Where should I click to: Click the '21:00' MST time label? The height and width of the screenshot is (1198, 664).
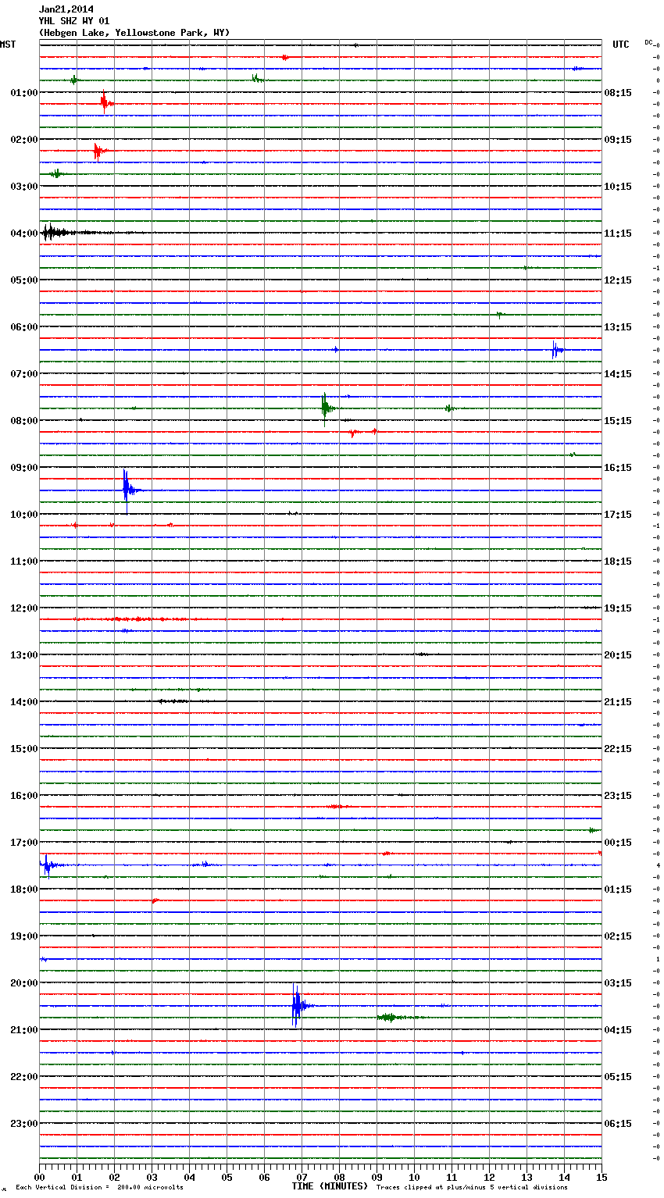(24, 1030)
